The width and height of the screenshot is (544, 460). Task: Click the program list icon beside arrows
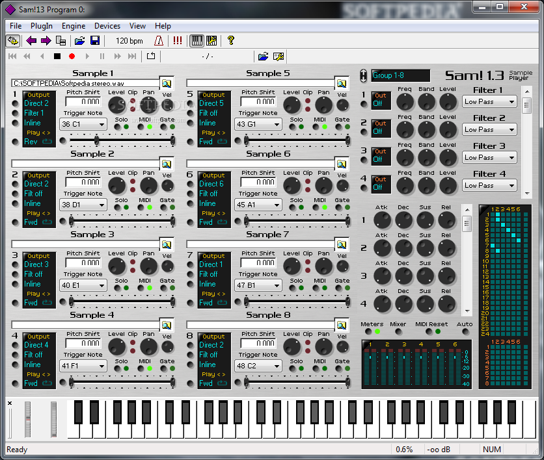(x=61, y=41)
